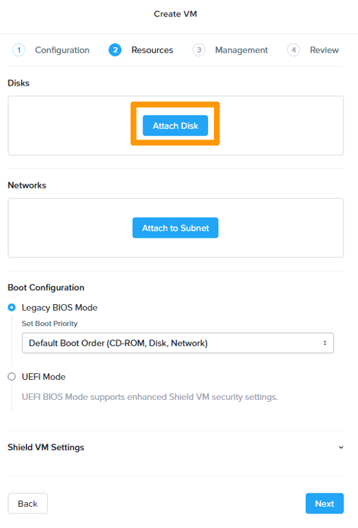The height and width of the screenshot is (528, 358).
Task: Click the step 2 circle icon
Action: (x=115, y=50)
